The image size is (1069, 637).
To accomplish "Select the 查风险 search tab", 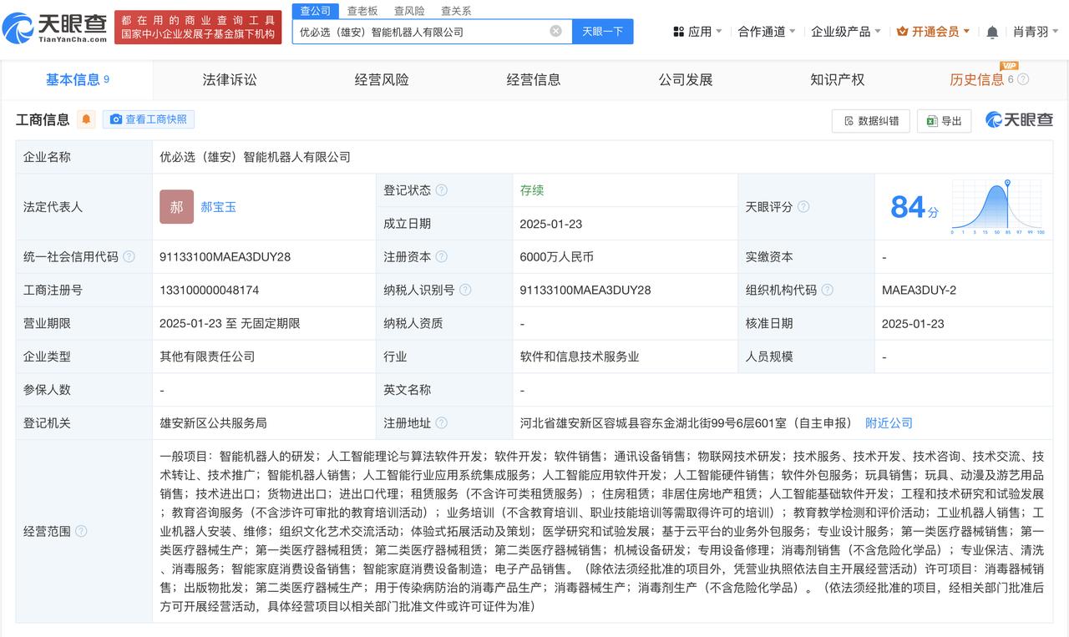I will pyautogui.click(x=409, y=11).
